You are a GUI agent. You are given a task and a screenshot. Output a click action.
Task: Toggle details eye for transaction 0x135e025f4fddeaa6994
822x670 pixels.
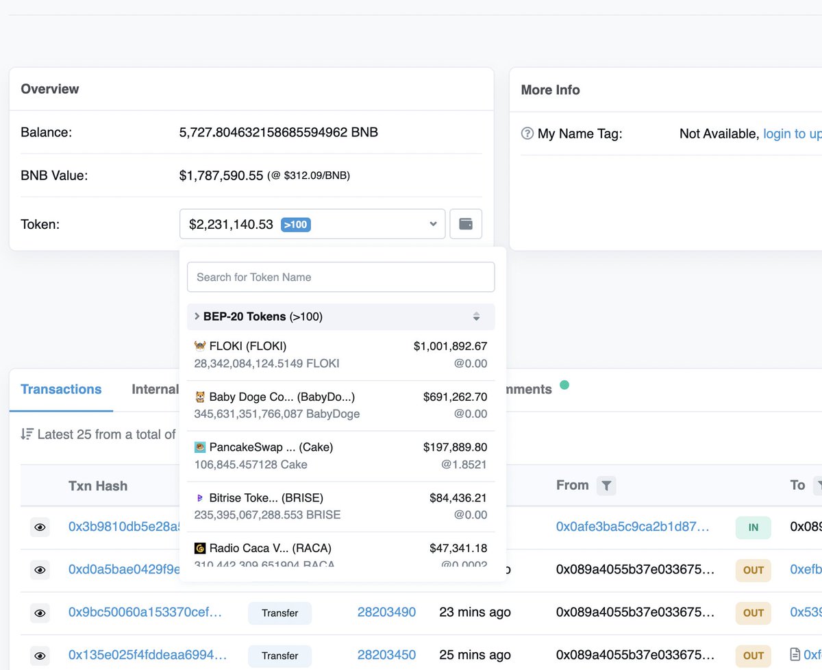click(40, 656)
